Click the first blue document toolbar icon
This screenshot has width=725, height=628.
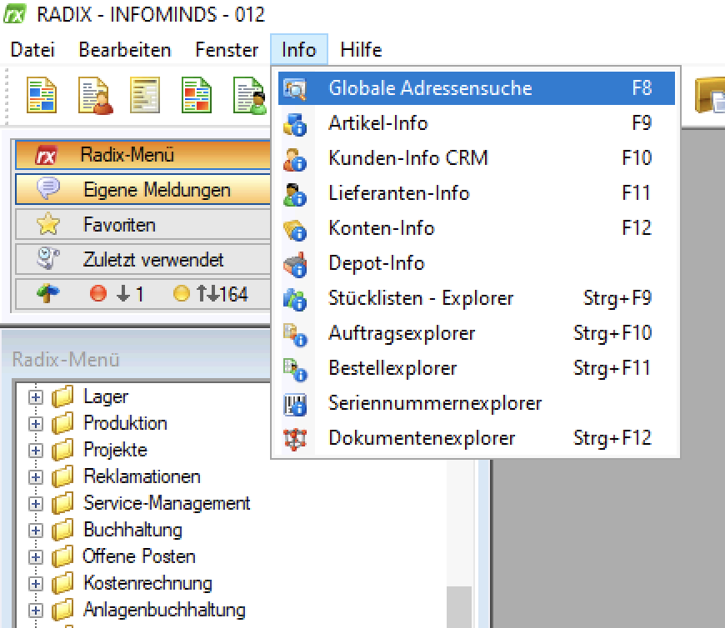tap(42, 96)
